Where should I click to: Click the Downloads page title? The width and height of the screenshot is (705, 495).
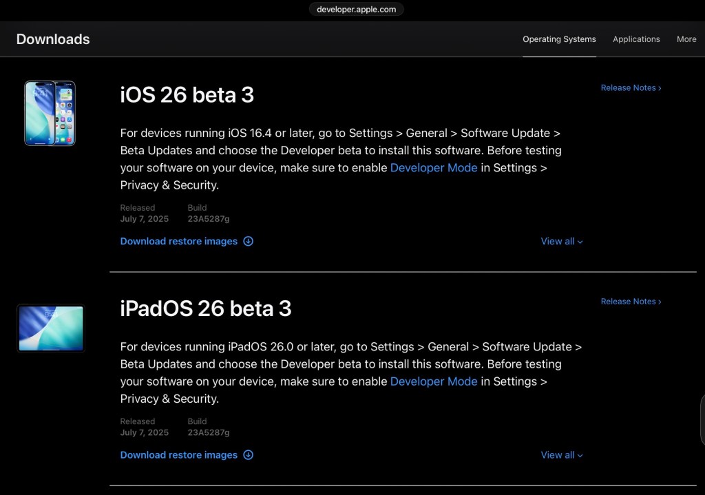[53, 39]
